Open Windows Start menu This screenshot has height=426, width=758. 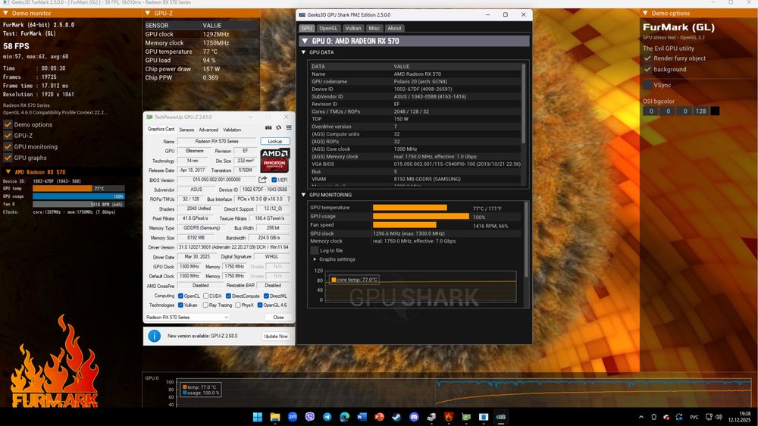coord(258,417)
